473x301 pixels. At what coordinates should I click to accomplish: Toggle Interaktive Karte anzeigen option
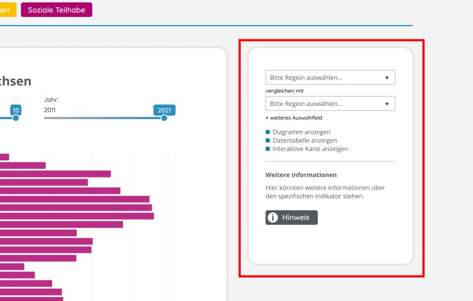click(x=306, y=149)
